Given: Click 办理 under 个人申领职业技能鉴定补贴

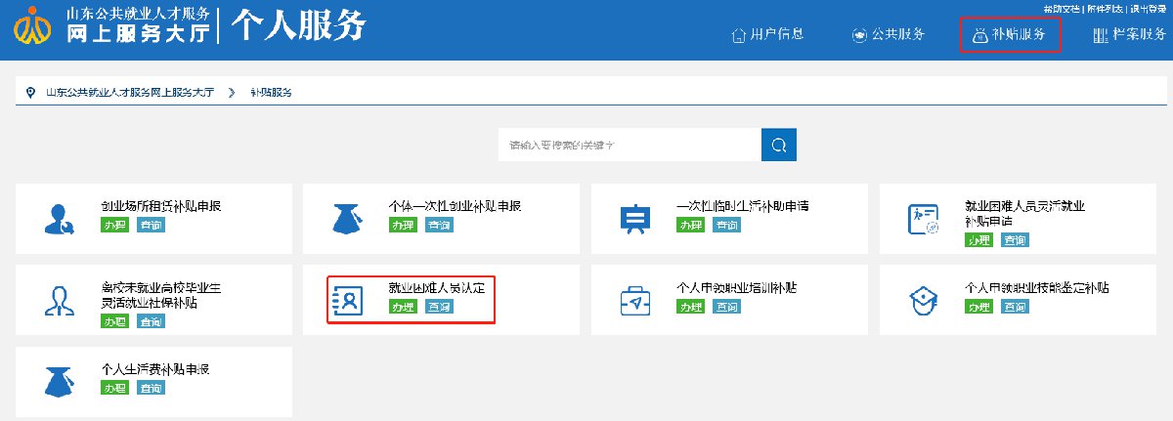Looking at the screenshot, I should click(978, 308).
